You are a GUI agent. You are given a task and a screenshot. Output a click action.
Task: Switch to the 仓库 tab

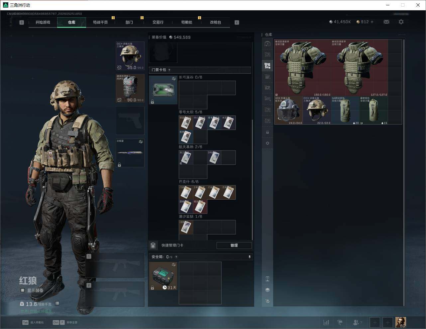coord(72,22)
